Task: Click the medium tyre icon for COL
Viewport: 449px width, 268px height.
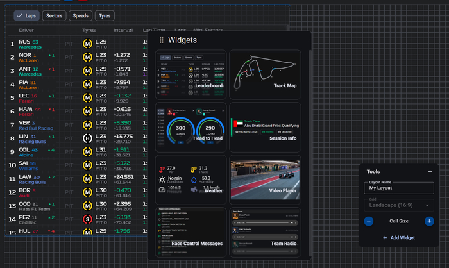Action: click(87, 152)
